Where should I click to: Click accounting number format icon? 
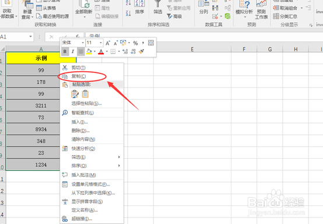tap(123, 43)
